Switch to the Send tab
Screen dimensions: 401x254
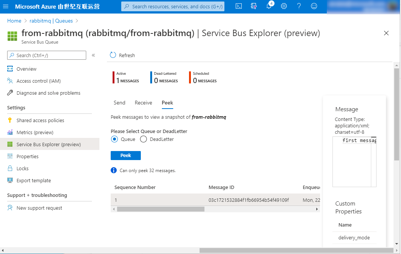[119, 103]
